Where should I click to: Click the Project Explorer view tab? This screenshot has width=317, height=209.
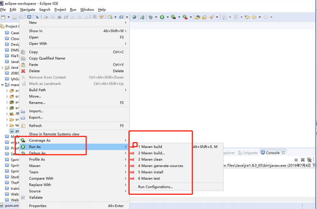9,26
